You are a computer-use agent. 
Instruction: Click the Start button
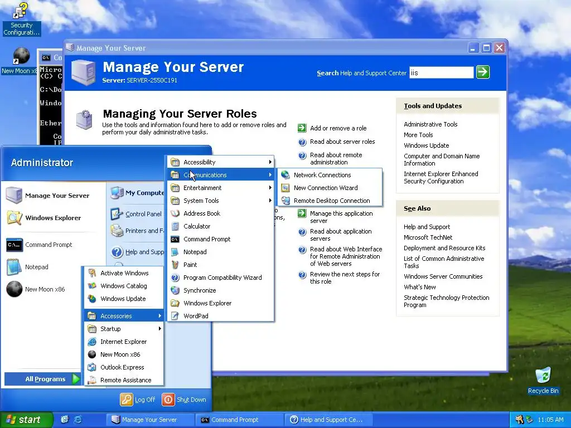(26, 420)
